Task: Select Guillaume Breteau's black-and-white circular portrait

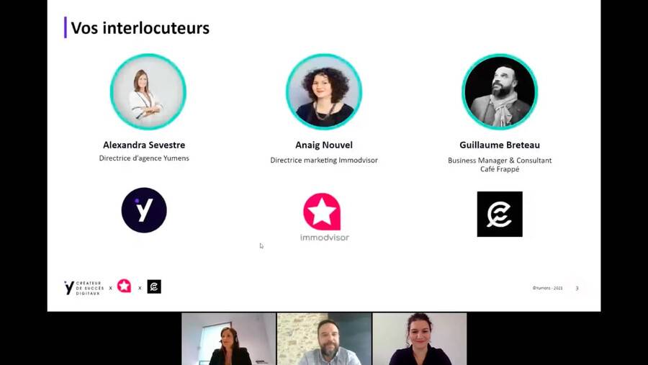Action: click(x=500, y=91)
